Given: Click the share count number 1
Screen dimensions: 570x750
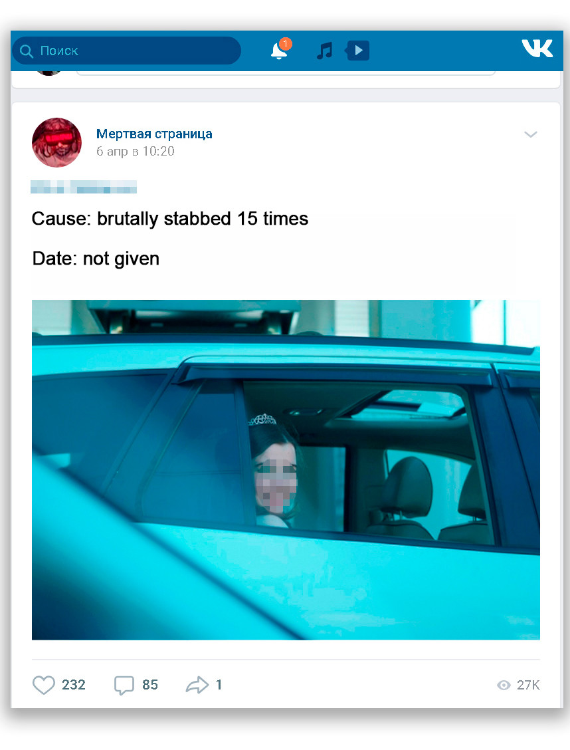Looking at the screenshot, I should [219, 685].
